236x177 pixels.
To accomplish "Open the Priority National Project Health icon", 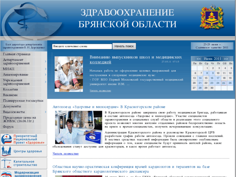I will (6, 139).
